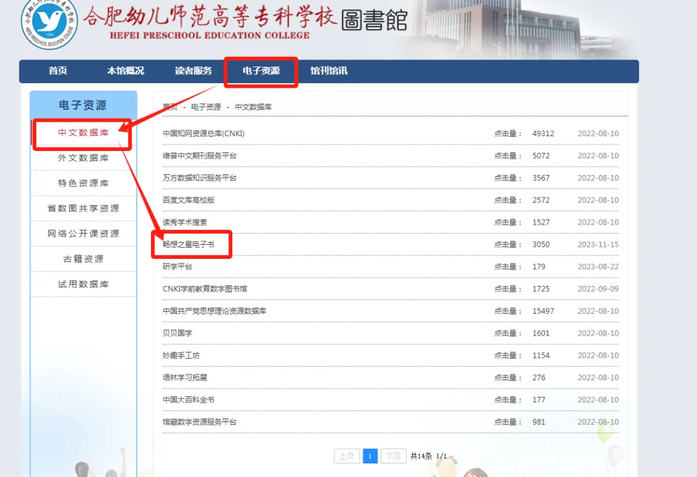
Task: Select 中文数据库 in the sidebar
Action: (83, 132)
